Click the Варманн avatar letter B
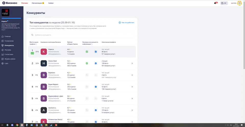245x127 pixels. tap(44, 75)
